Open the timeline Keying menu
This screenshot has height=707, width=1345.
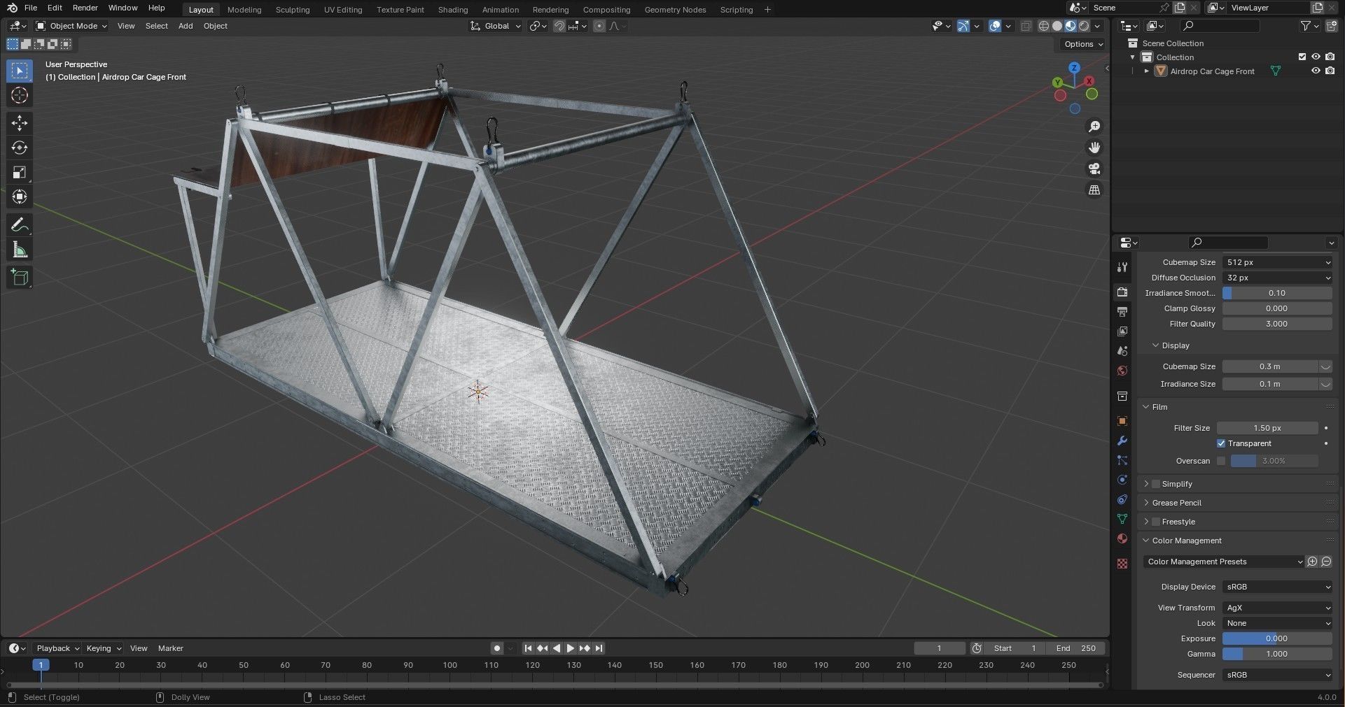coord(103,648)
